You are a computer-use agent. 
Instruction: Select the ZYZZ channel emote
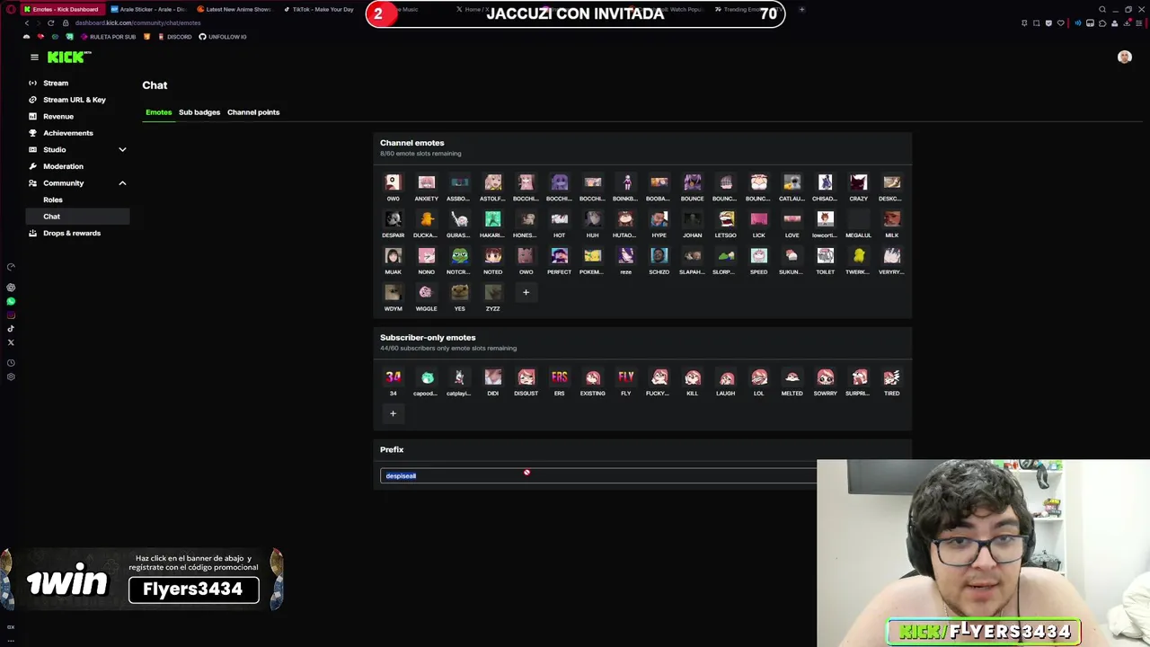click(492, 298)
